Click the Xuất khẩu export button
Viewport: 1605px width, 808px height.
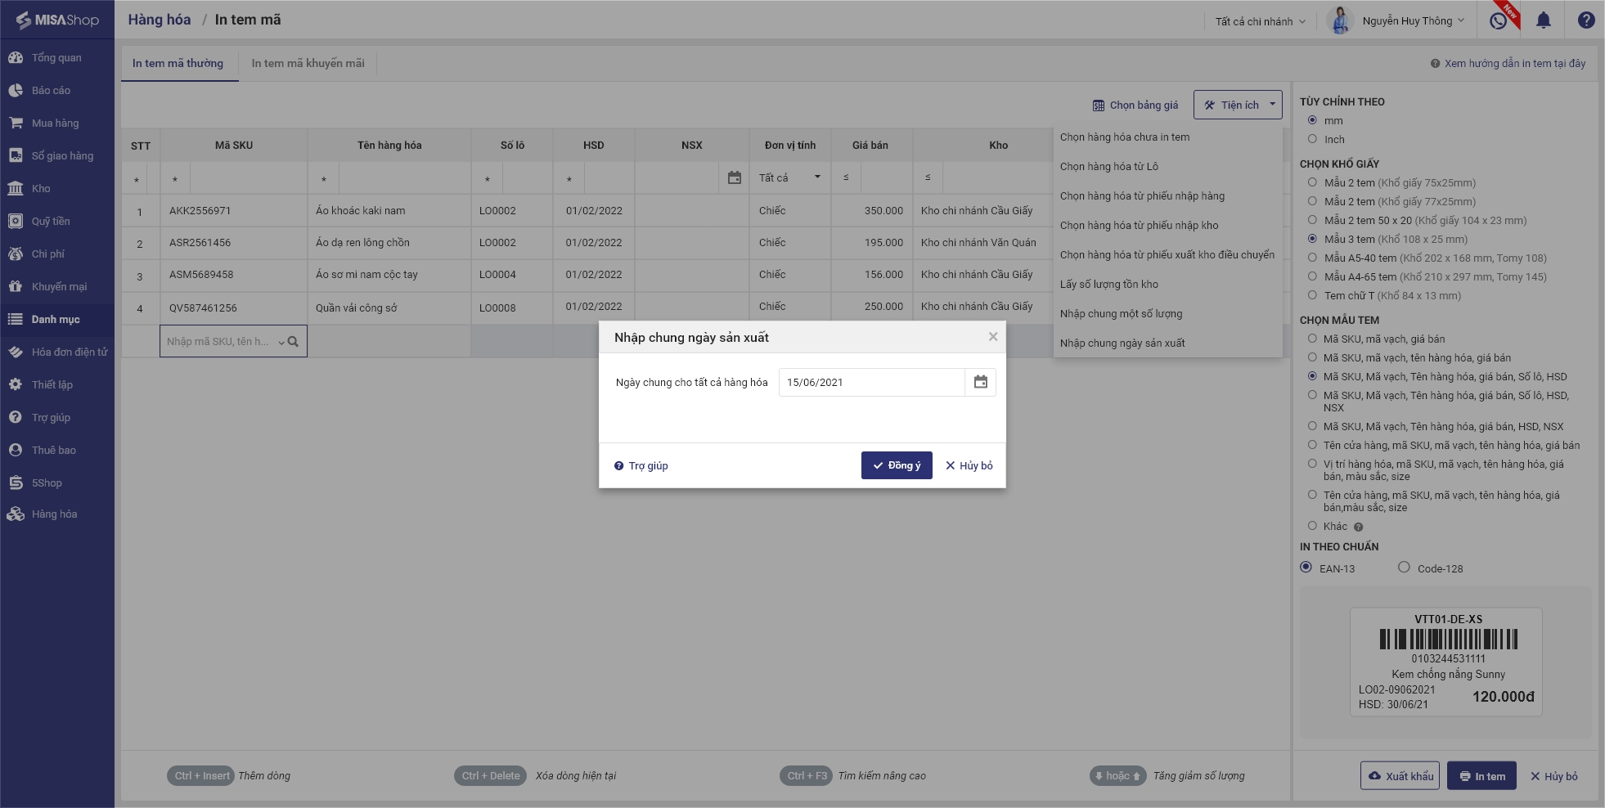click(1400, 776)
